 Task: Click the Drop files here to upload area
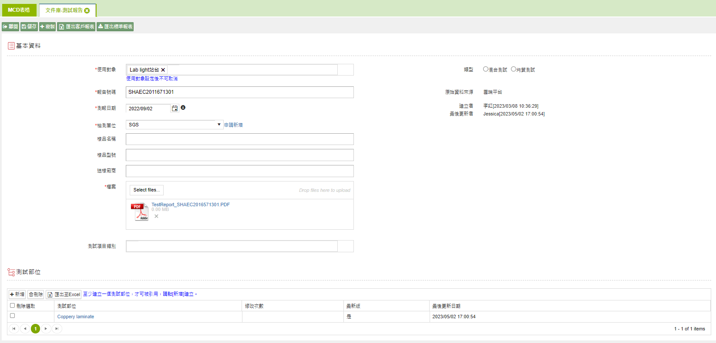coord(325,190)
